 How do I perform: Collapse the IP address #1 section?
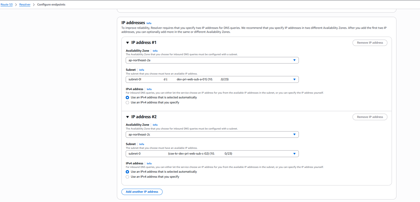pos(127,43)
